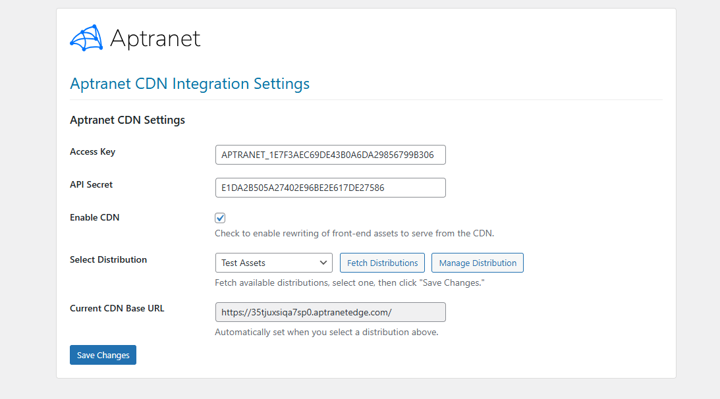Screen dimensions: 720x399
Task: Open the Select Distribution dropdown
Action: 273,263
